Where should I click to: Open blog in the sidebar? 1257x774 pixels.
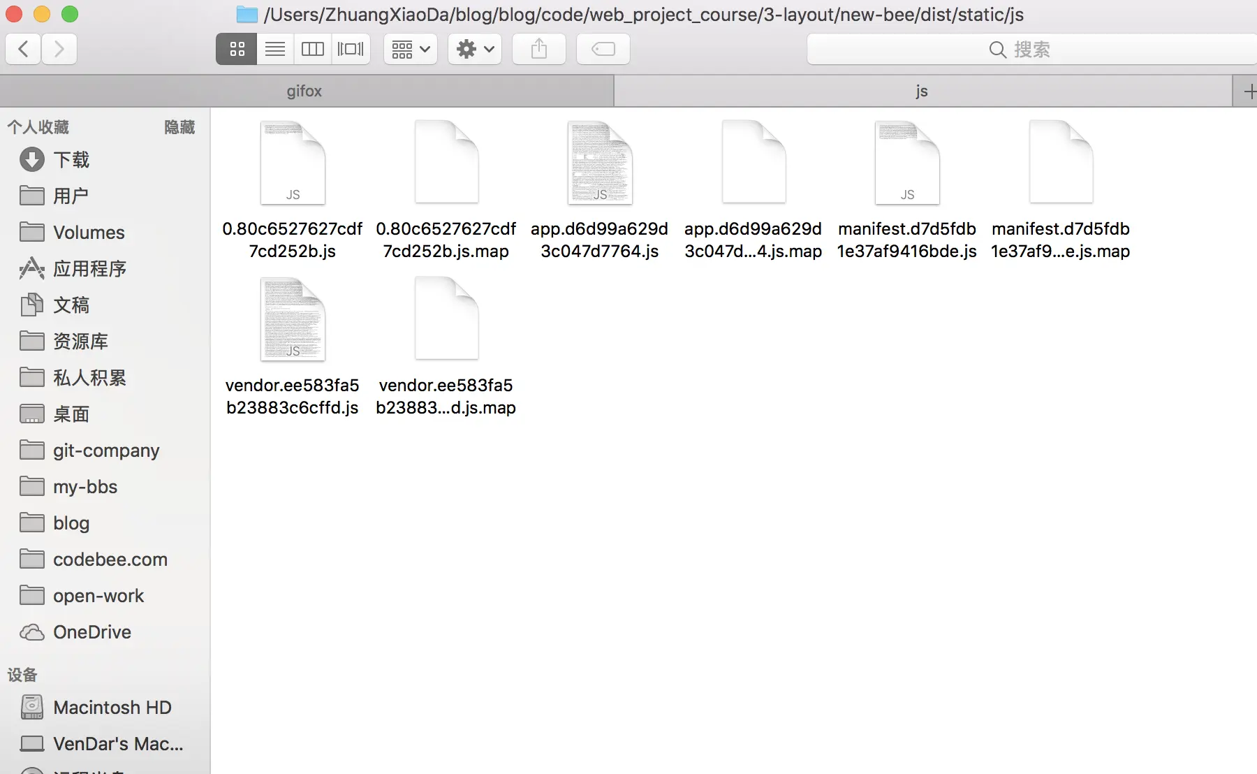[105, 523]
